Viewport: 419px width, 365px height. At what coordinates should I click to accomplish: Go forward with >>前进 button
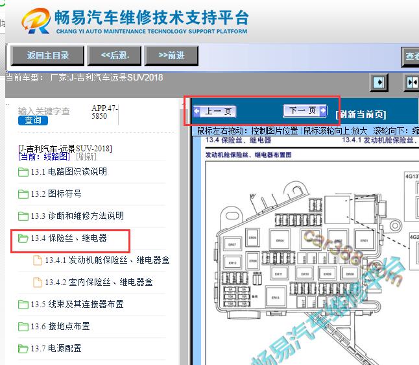coord(171,56)
